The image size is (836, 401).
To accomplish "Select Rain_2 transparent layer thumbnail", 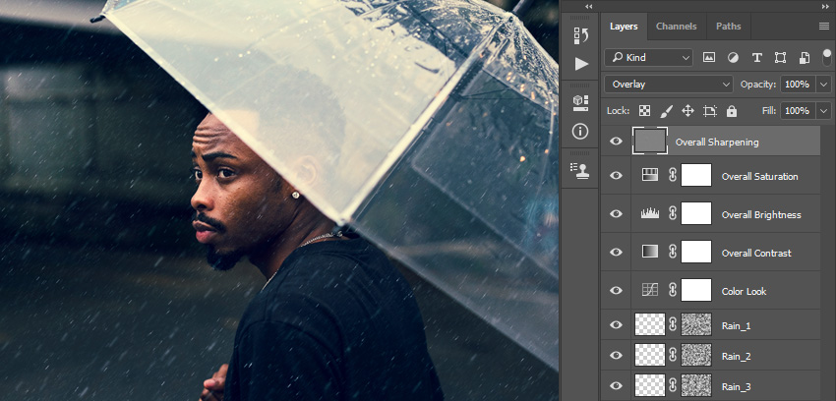I will click(x=650, y=355).
